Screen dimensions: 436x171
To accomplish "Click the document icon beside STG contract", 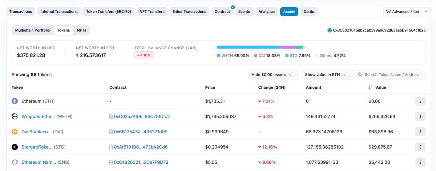I will pyautogui.click(x=111, y=147).
